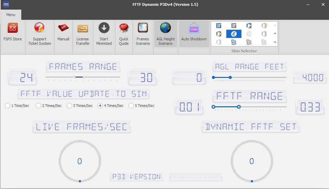Select 1 Time/Sec update rate
Screen dimensions: 329x189
(x=17, y=106)
